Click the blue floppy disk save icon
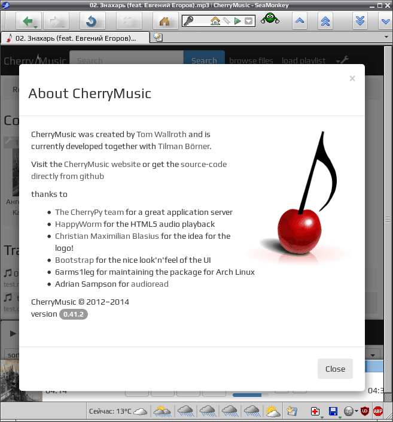The width and height of the screenshot is (393, 422). click(333, 411)
